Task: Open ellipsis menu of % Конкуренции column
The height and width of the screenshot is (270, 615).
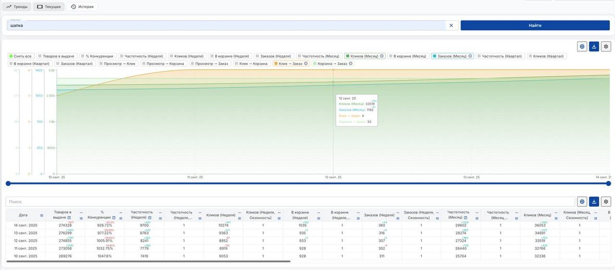Action: click(x=120, y=212)
